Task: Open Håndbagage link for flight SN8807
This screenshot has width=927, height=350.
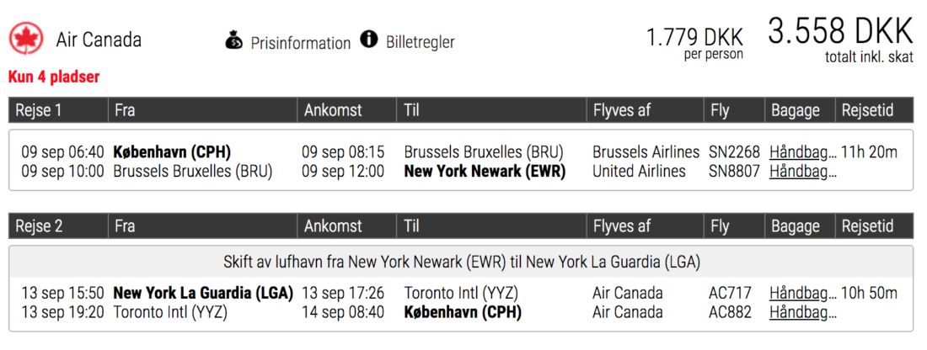Action: (x=803, y=172)
